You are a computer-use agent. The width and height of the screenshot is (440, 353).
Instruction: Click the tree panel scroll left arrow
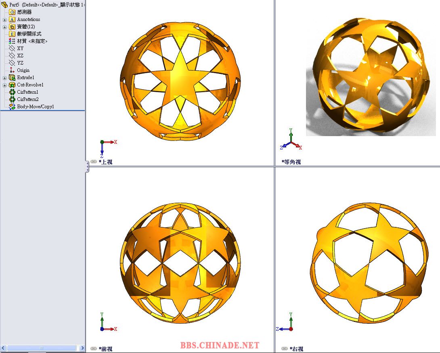[3, 348]
